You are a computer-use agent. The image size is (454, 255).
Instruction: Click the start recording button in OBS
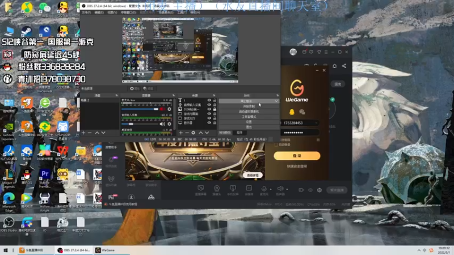pyautogui.click(x=249, y=107)
